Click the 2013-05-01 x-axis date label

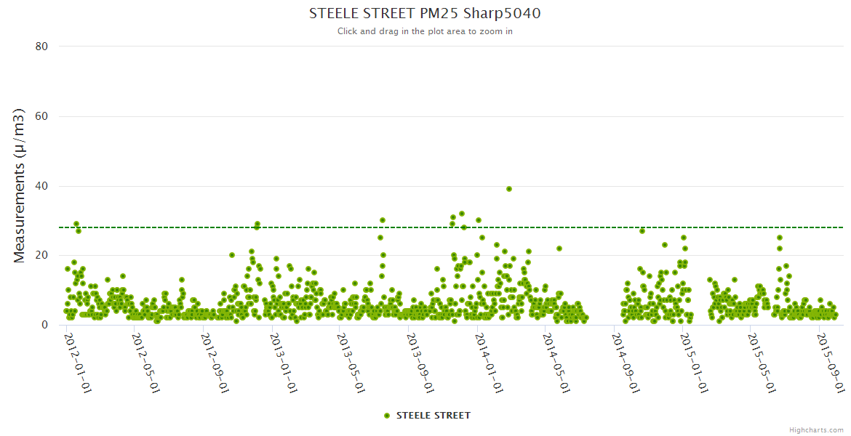pos(349,363)
